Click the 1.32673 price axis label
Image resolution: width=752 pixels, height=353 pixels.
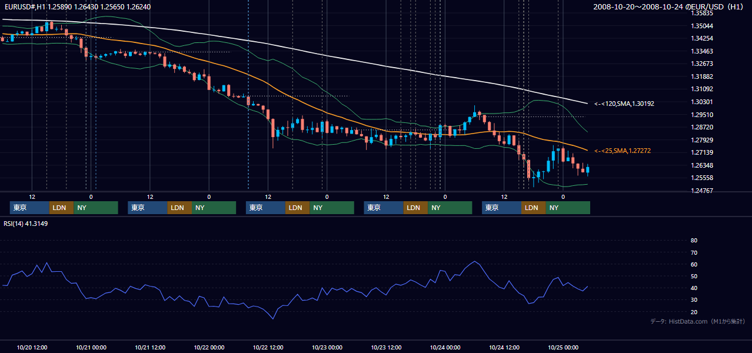pyautogui.click(x=701, y=64)
